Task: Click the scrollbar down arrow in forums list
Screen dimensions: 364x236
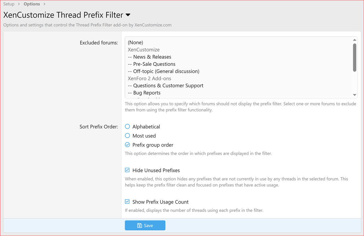Action: [x=354, y=95]
